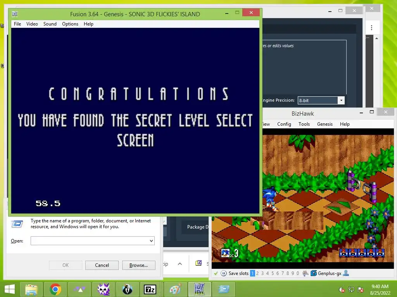This screenshot has width=397, height=297.
Task: Click the Action Center flag tray icon
Action: point(361,290)
